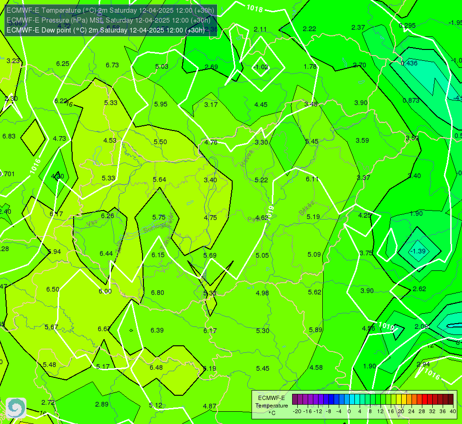Click the 6.44 map value

click(x=106, y=253)
